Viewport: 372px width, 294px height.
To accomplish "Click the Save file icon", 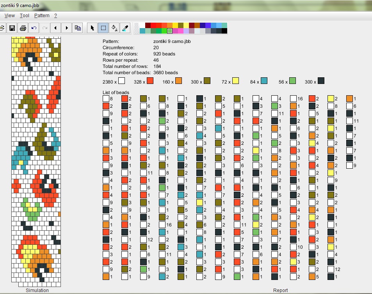I will [12, 28].
